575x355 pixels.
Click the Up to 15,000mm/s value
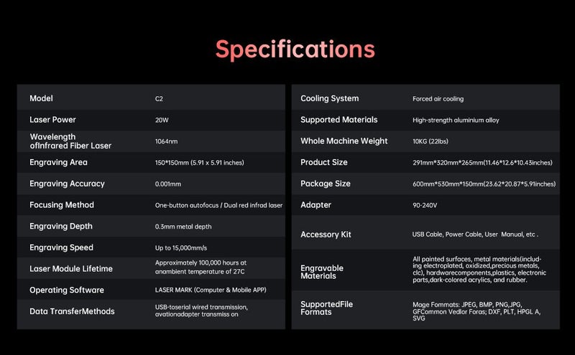tap(181, 247)
